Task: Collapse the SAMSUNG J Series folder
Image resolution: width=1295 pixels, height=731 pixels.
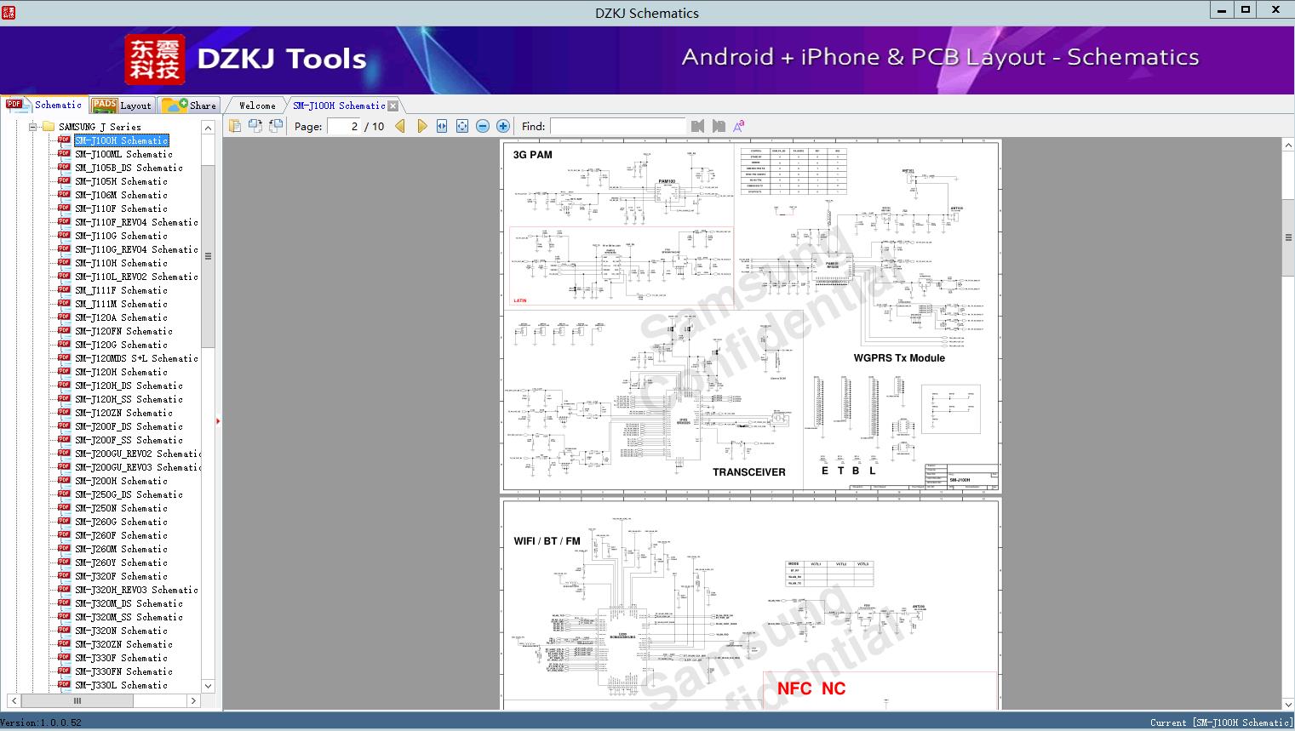Action: tap(33, 127)
